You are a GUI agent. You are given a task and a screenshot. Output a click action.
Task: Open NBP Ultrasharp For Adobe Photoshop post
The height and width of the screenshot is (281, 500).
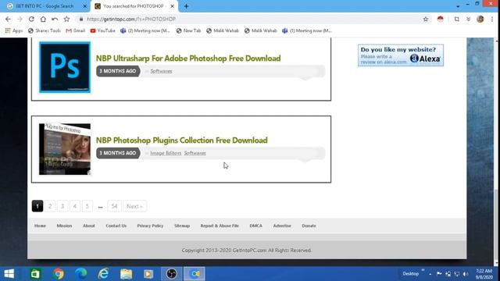coord(188,59)
